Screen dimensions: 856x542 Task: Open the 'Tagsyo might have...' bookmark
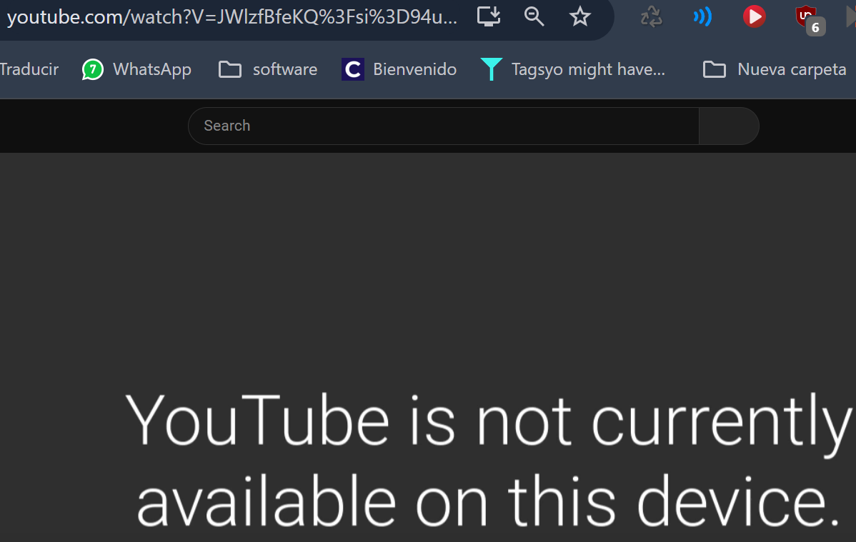coord(572,69)
